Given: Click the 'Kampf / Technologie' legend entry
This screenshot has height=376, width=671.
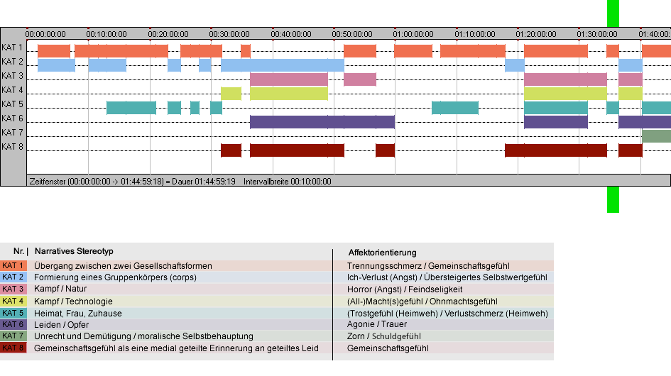Looking at the screenshot, I should coord(73,301).
